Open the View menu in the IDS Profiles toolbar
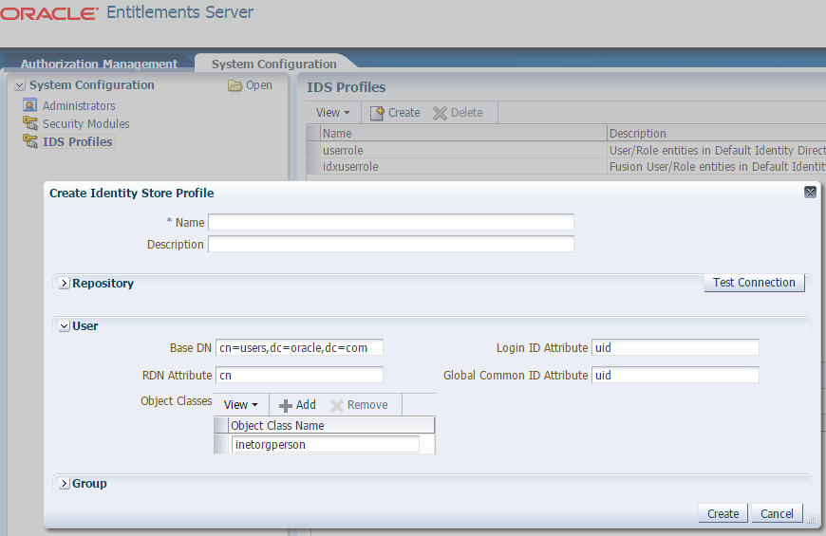826x536 pixels. (x=333, y=113)
